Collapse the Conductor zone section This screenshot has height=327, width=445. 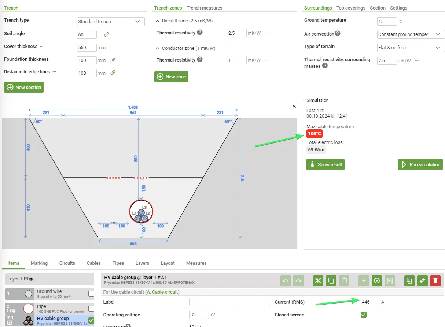pos(158,48)
